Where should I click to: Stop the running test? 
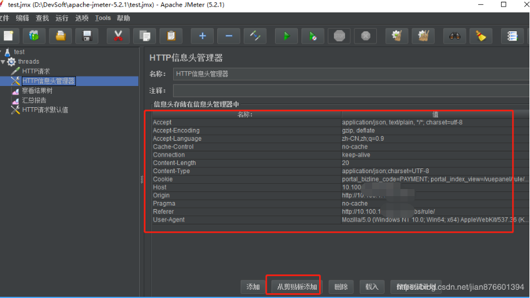[x=339, y=36]
